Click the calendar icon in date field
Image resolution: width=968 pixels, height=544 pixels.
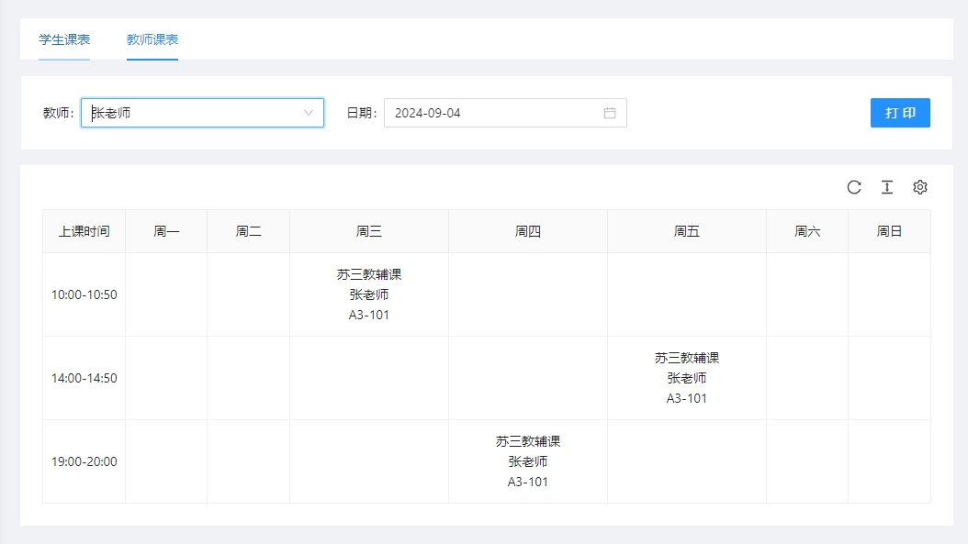tap(610, 113)
